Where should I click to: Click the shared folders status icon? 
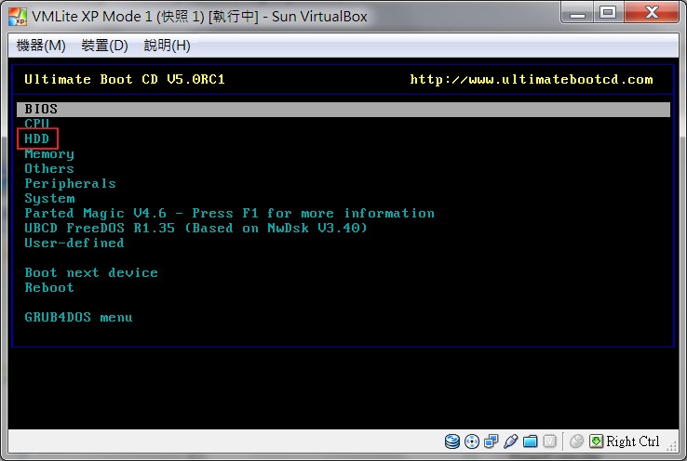pos(531,441)
